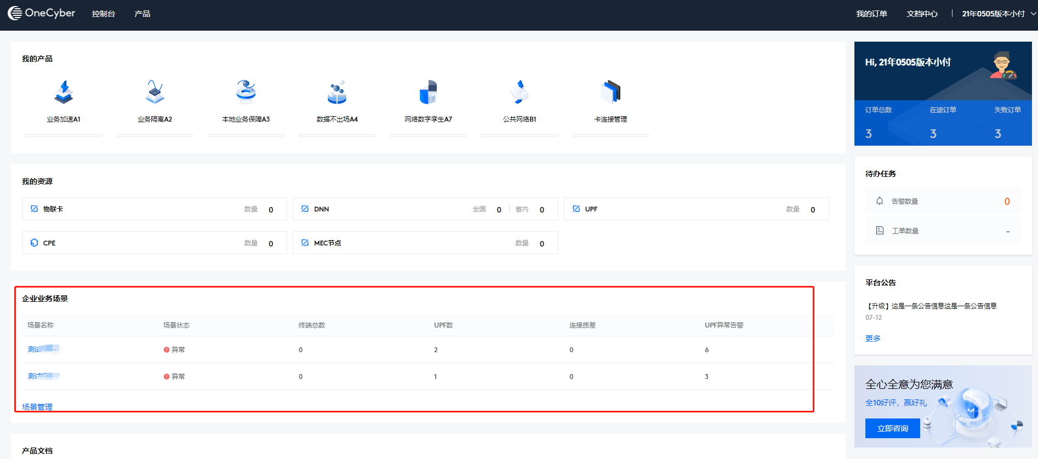The width and height of the screenshot is (1038, 459).
Task: Open the 卡连接管理 product icon
Action: [x=611, y=92]
